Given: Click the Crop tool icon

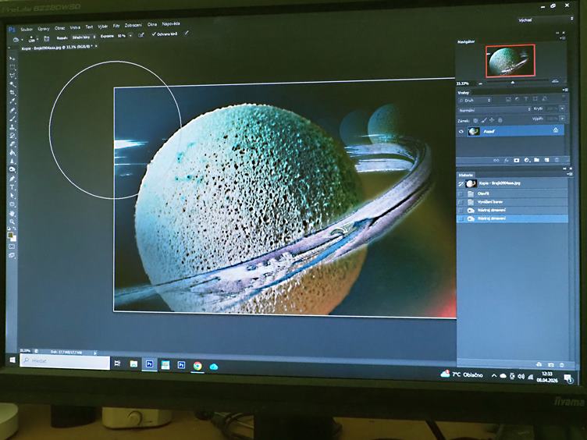Looking at the screenshot, I should [x=12, y=93].
